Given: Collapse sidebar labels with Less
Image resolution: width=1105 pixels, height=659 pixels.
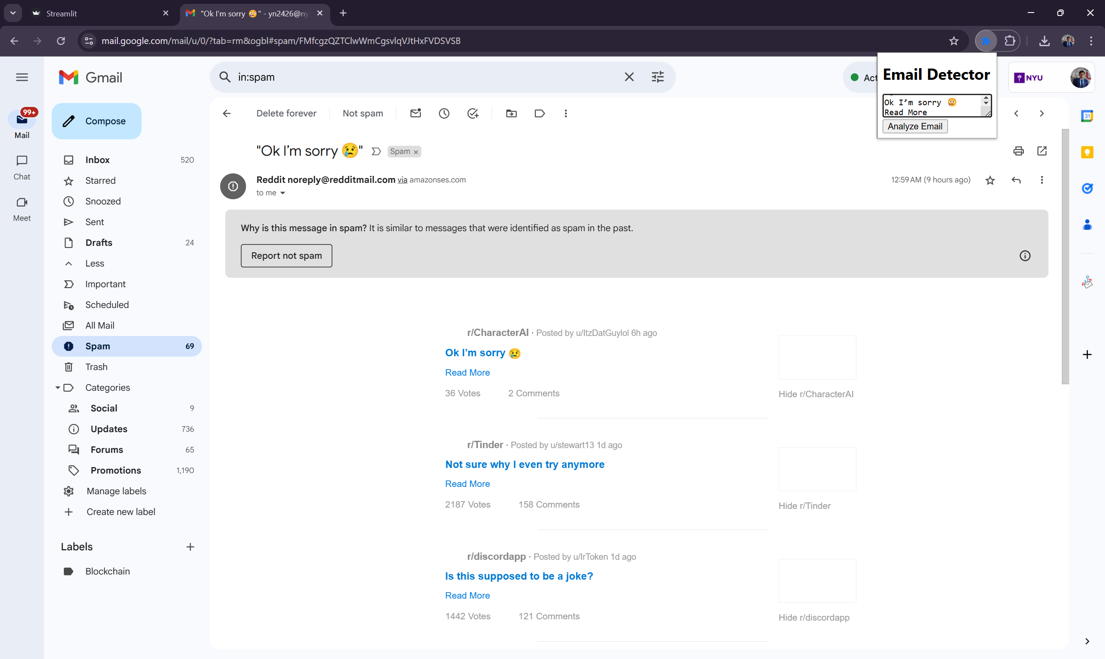Looking at the screenshot, I should point(95,264).
